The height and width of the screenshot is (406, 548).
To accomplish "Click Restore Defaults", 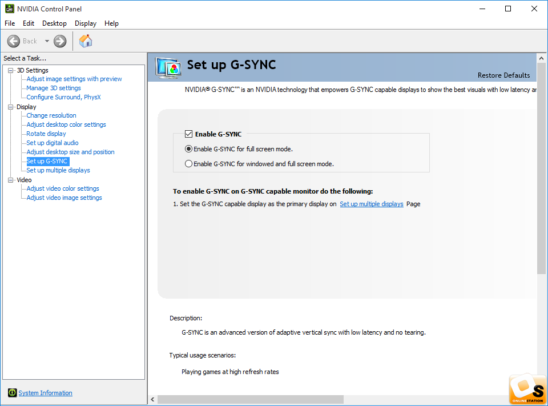I will pos(503,75).
